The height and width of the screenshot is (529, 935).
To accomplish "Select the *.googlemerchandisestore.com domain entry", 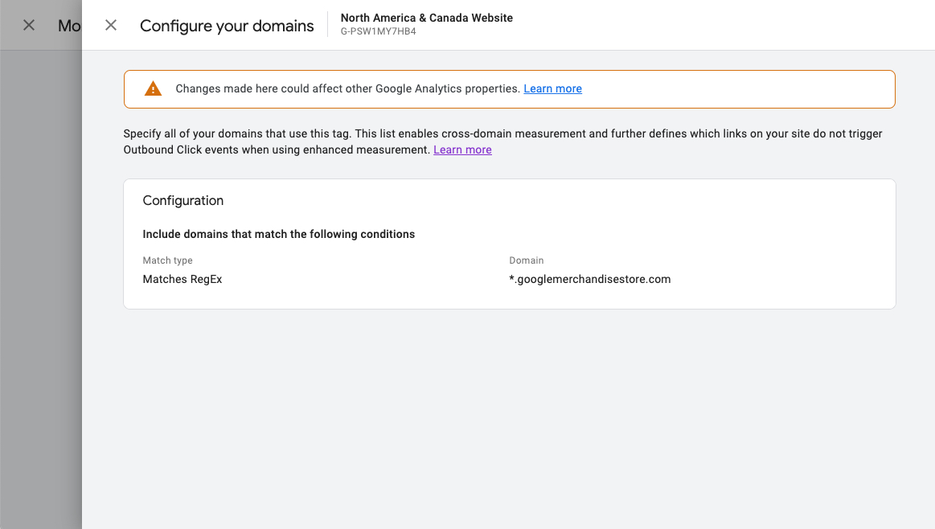I will 590,279.
